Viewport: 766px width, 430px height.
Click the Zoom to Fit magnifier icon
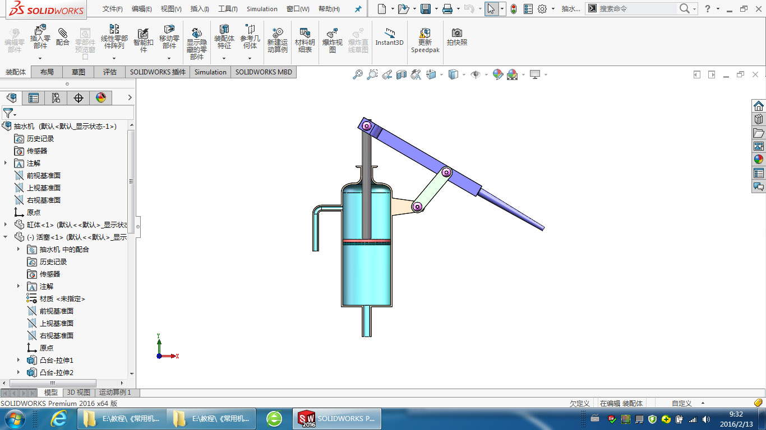(x=358, y=74)
